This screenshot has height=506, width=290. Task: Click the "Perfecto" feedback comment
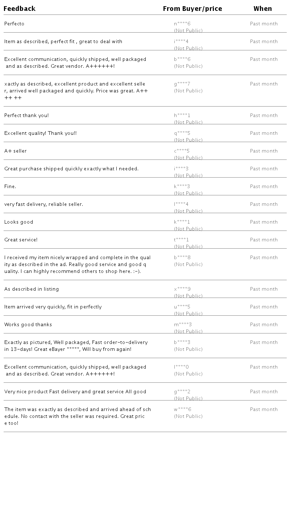point(14,24)
